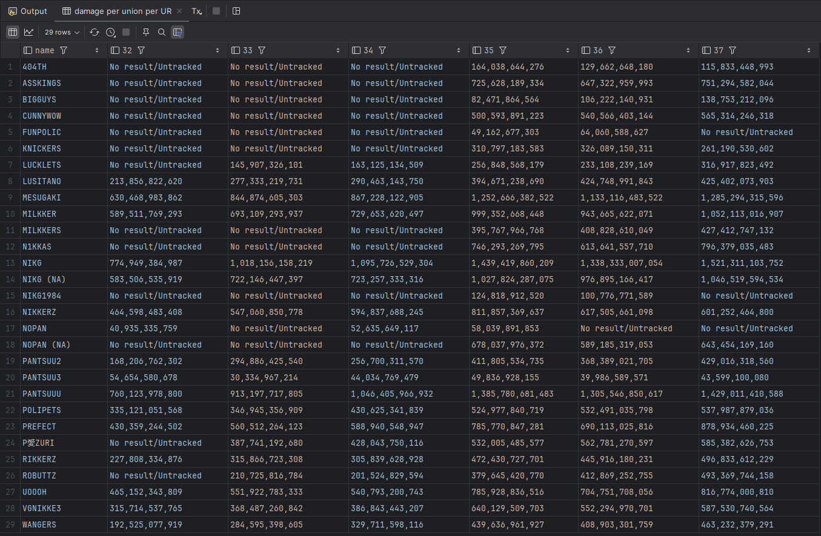
Task: Select cell 346,945,356,909 in POLIPETS row
Action: [288, 410]
